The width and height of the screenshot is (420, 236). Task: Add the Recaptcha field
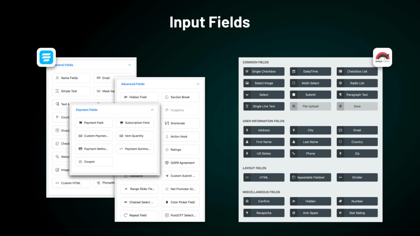264,213
